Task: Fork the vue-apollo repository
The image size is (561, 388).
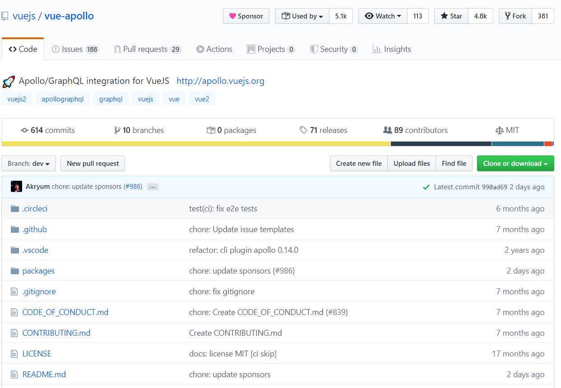Action: (515, 16)
